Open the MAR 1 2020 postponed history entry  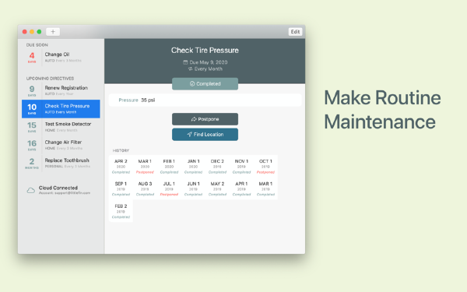[145, 167]
